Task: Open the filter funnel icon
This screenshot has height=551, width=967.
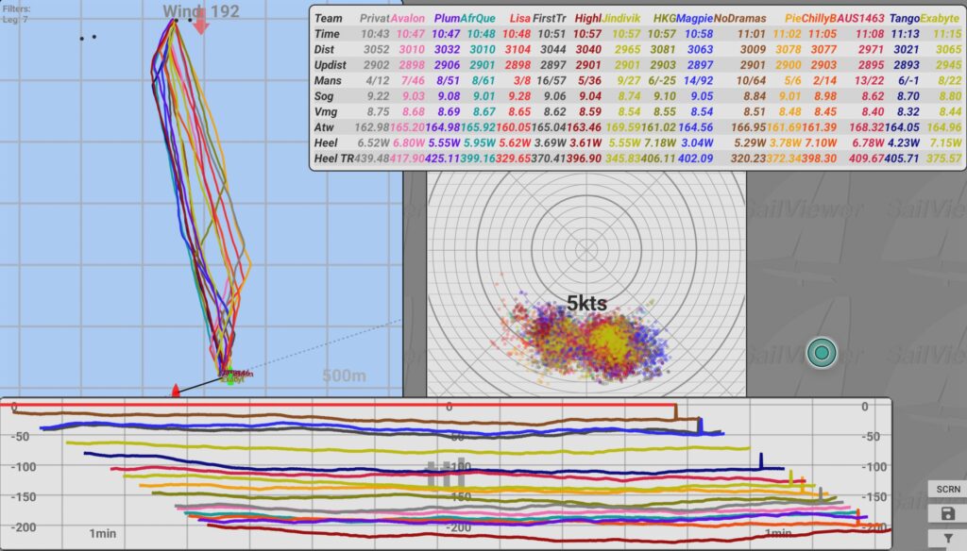Action: [x=948, y=538]
